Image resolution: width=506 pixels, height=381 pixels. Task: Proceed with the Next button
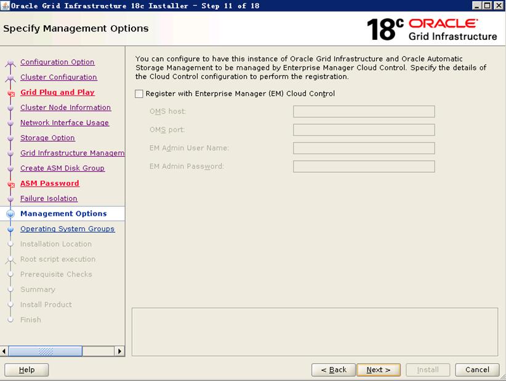tap(379, 370)
